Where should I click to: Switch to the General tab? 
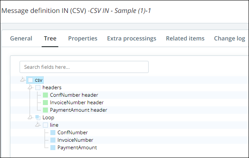(21, 38)
